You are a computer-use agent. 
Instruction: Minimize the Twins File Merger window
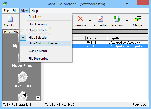127,4
